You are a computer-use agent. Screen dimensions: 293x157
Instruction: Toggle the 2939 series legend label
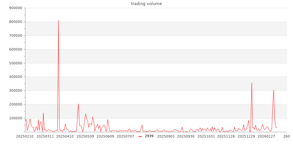click(x=149, y=136)
